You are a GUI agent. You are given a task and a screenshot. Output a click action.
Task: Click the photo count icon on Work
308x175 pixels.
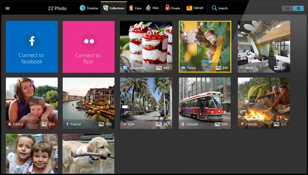(x=277, y=68)
